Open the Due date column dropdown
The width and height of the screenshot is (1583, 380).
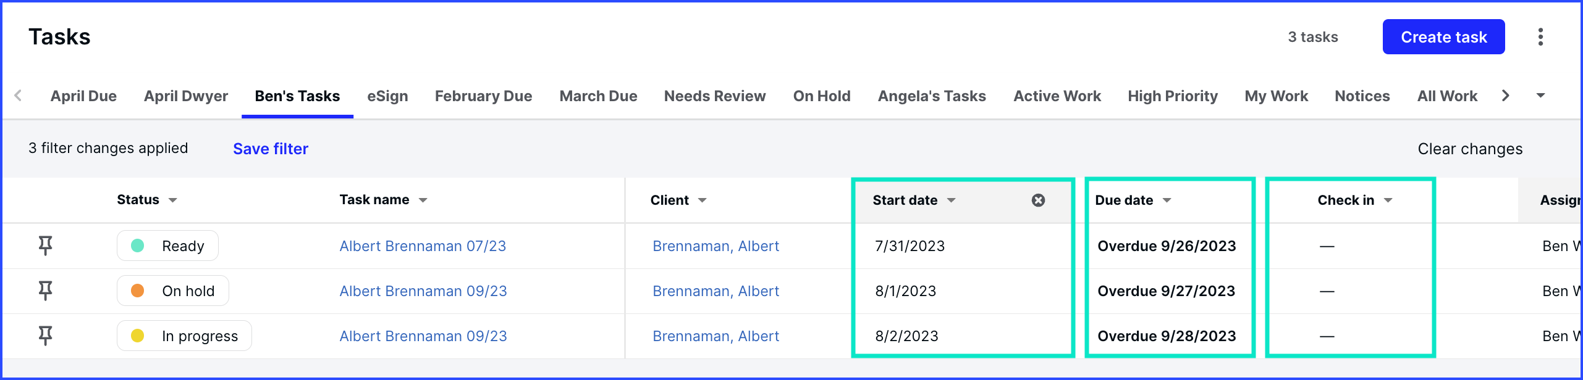pos(1167,200)
